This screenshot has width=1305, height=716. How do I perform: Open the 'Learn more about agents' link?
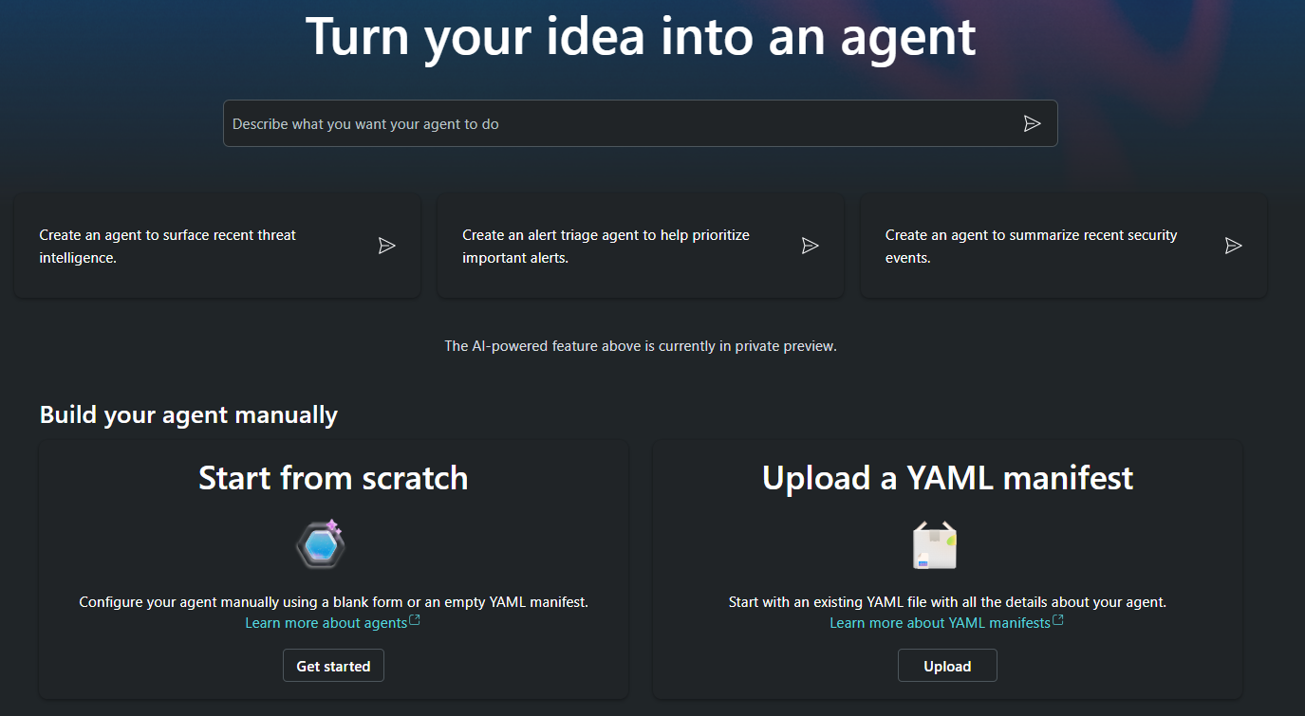[x=326, y=623]
